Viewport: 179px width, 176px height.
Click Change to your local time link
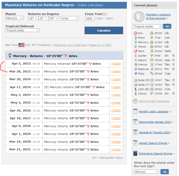tap(70, 45)
